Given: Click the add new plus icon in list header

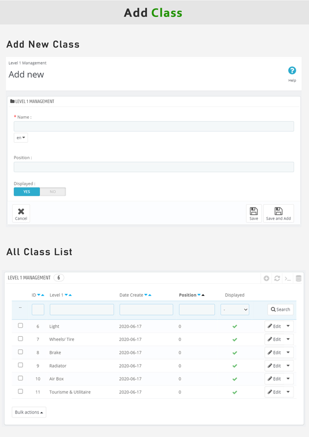Looking at the screenshot, I should [266, 278].
